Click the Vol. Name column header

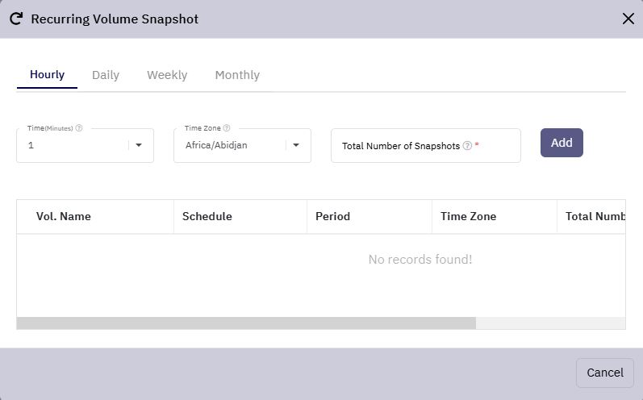click(64, 216)
